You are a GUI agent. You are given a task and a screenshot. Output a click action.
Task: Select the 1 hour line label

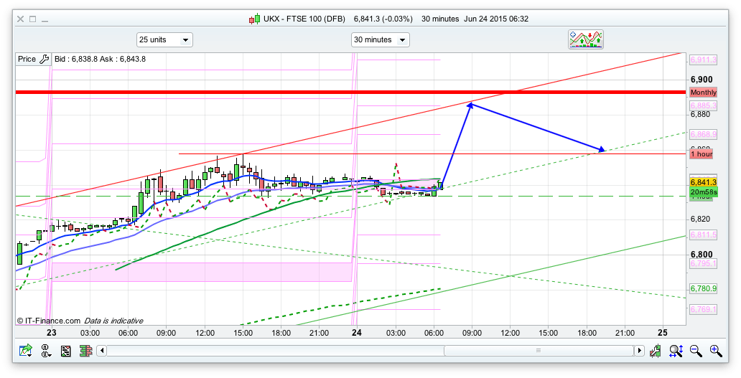702,154
